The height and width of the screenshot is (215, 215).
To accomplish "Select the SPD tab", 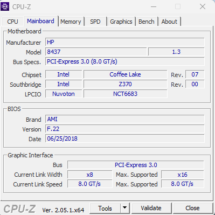I will coord(95,22).
